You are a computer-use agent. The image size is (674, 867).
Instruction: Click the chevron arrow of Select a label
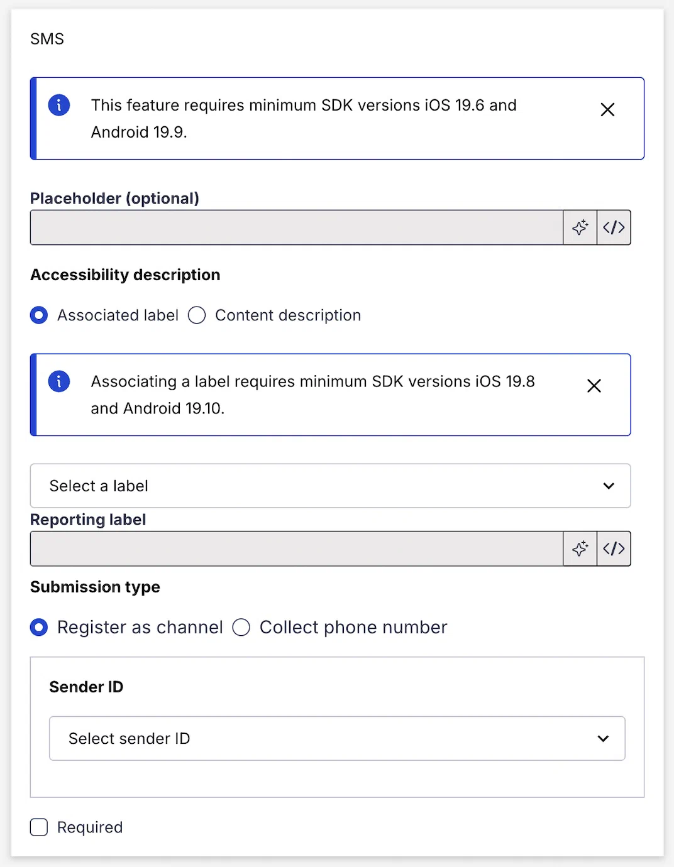tap(609, 486)
